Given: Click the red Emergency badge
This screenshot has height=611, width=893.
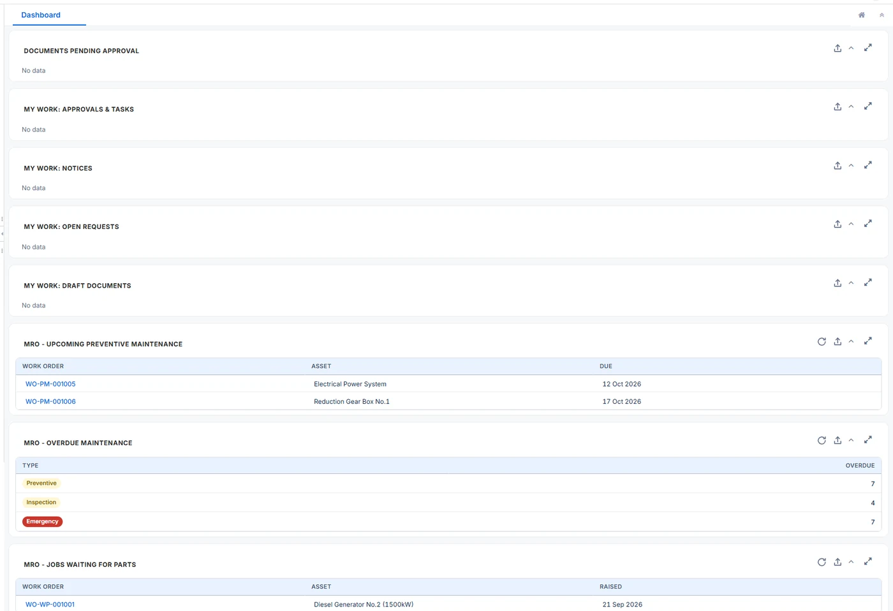Looking at the screenshot, I should pos(42,521).
